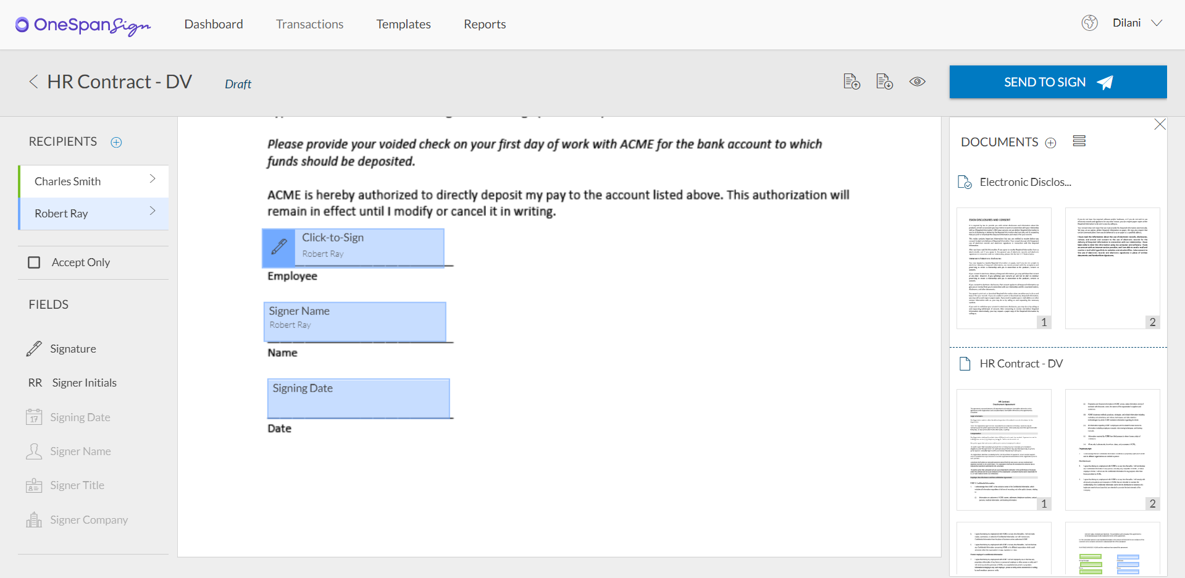Enable the Accept Only checkbox

click(x=35, y=262)
